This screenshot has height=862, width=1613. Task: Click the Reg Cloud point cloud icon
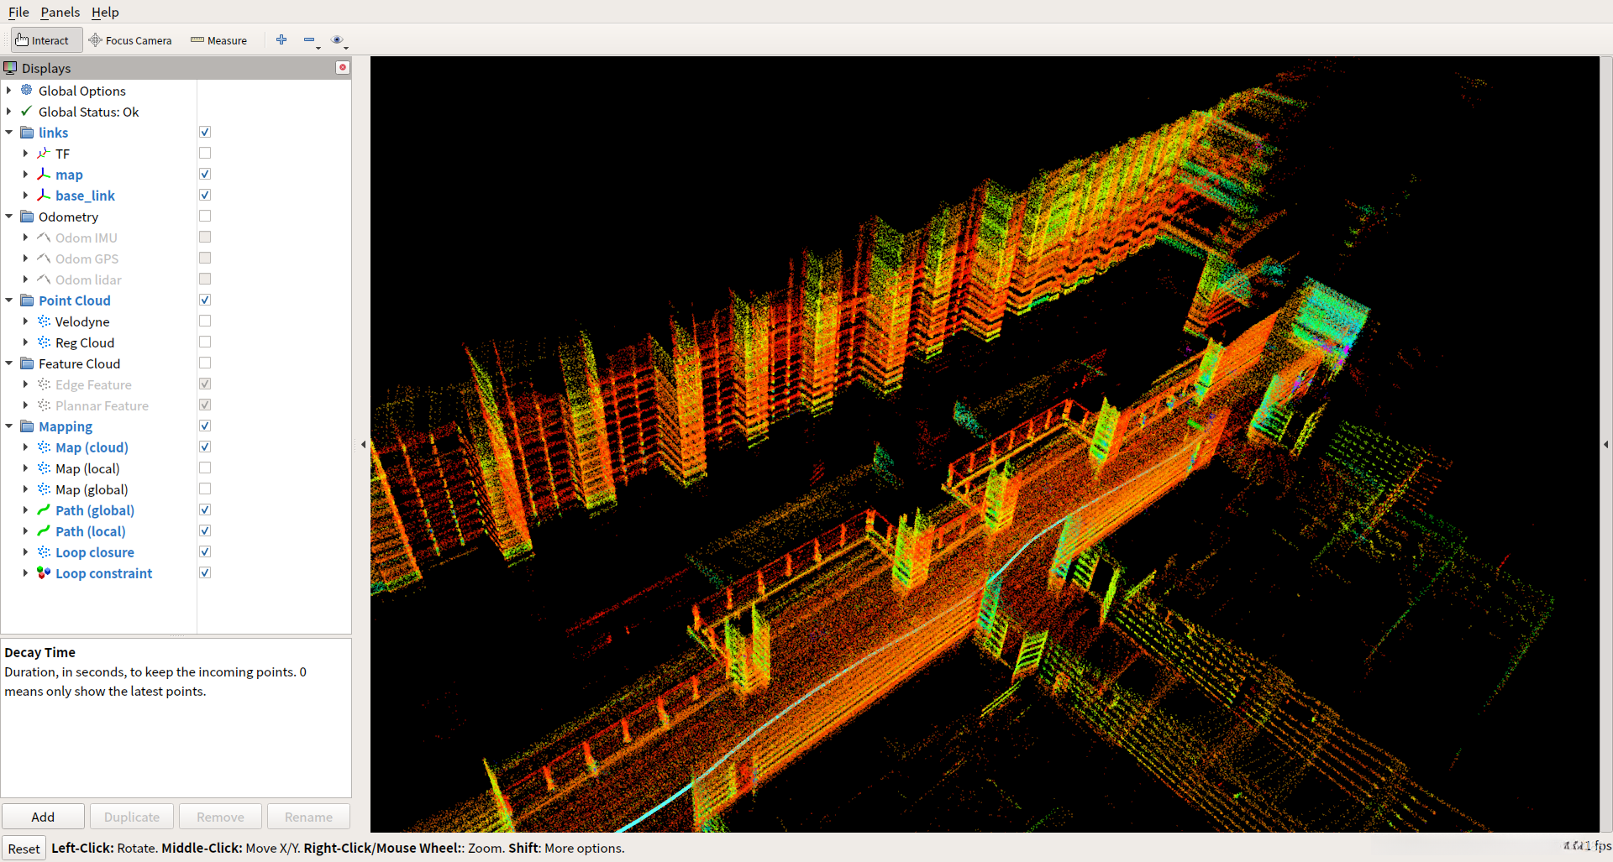tap(44, 342)
